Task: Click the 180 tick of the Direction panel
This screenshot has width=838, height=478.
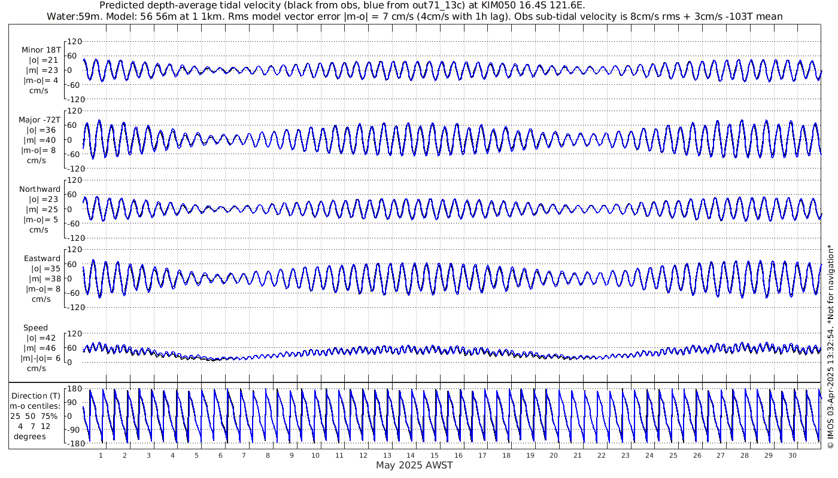Action: point(74,390)
